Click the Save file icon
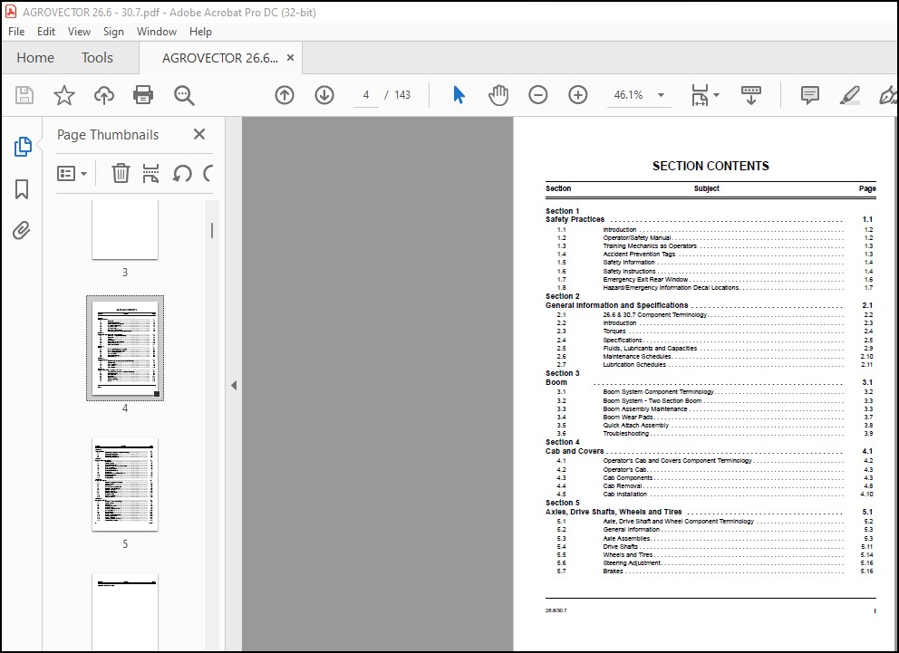 [24, 95]
